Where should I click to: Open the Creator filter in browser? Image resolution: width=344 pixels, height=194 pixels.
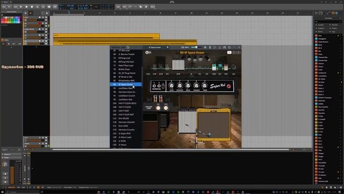[x=334, y=28]
